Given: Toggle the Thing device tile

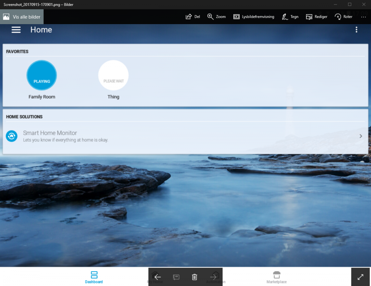Looking at the screenshot, I should click(113, 75).
